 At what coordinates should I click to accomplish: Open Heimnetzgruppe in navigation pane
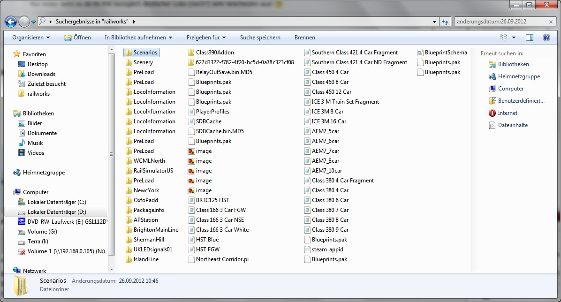pos(44,173)
